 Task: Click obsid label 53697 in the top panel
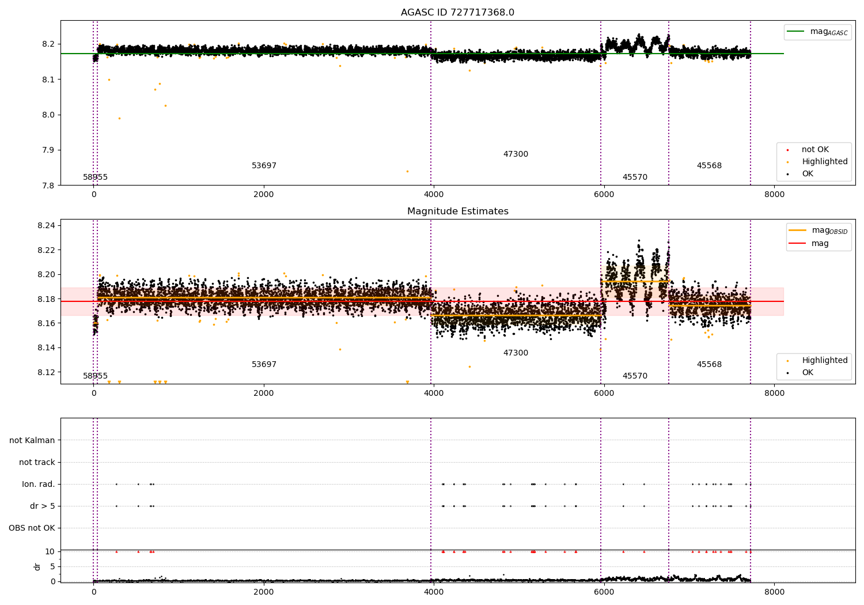264,166
